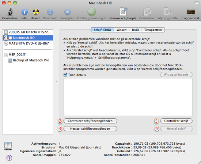Click the Backup of MacBook Pro icon
Image resolution: width=201 pixels, height=164 pixels.
point(10,60)
